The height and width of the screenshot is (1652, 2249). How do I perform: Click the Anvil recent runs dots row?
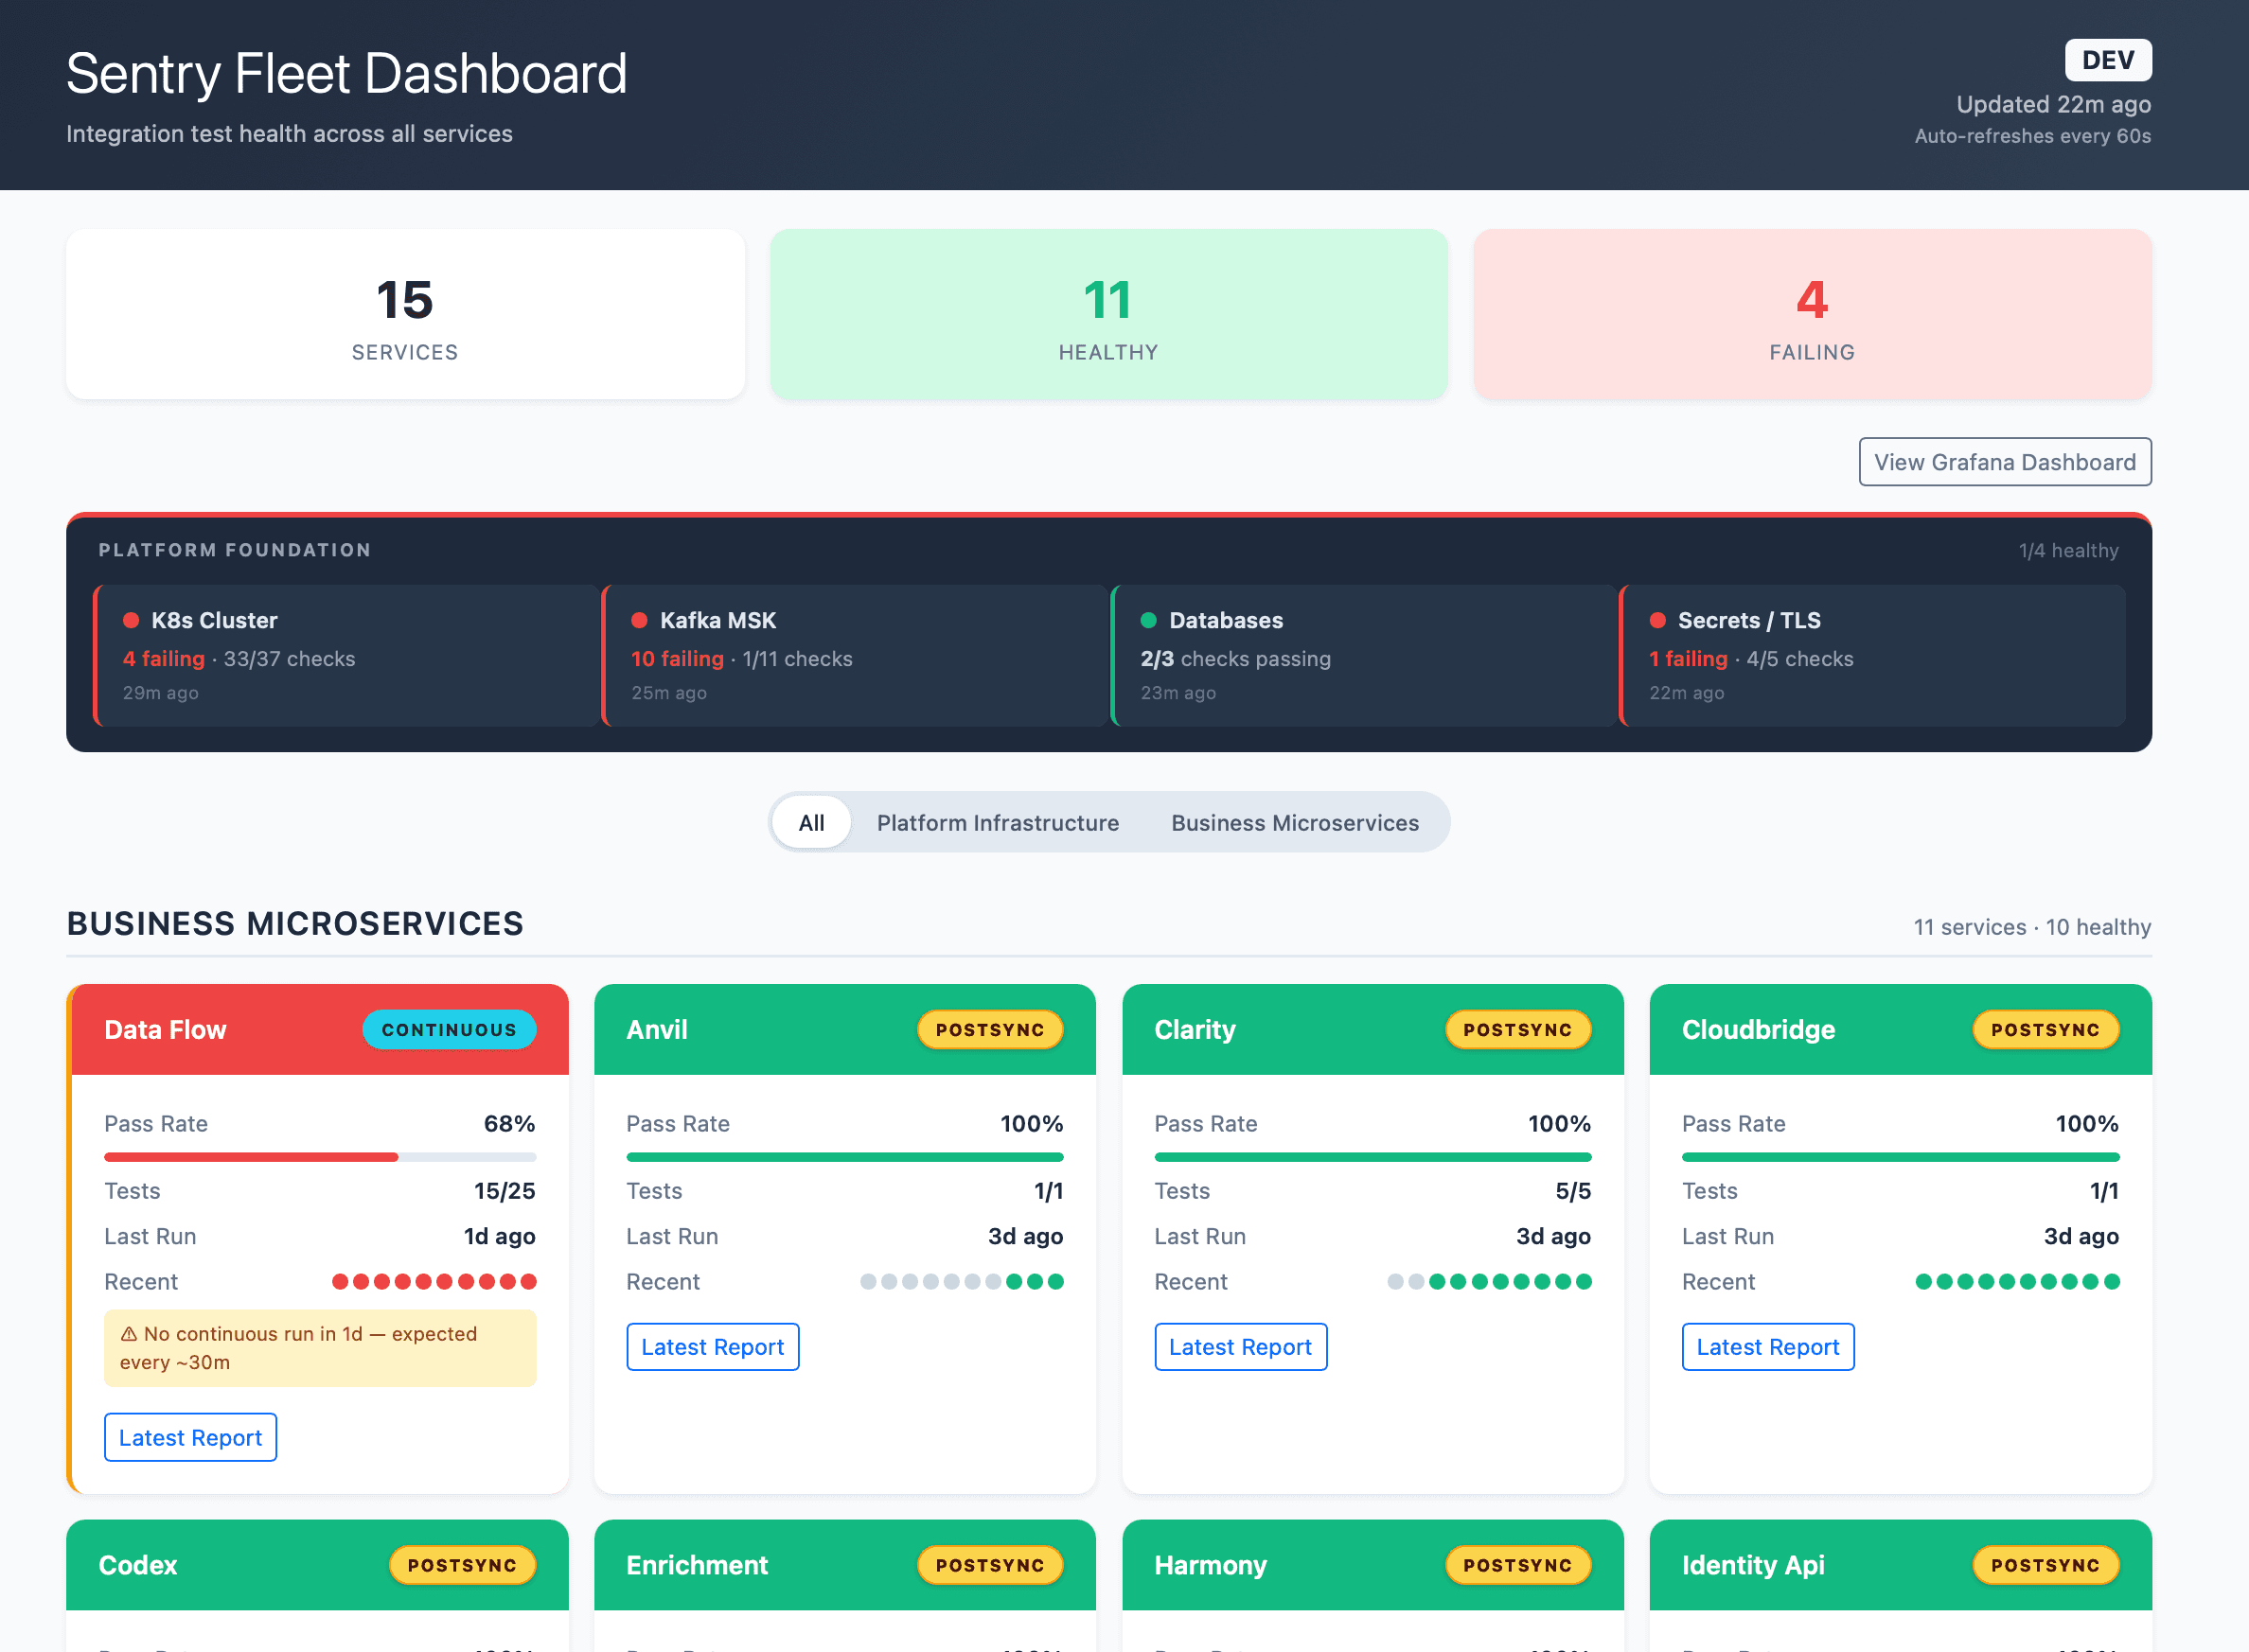962,1281
